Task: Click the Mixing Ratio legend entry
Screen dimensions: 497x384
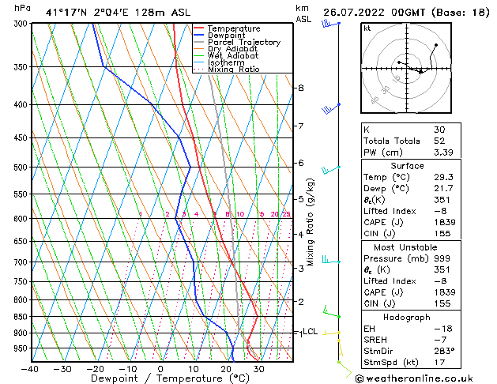Action: pos(233,70)
